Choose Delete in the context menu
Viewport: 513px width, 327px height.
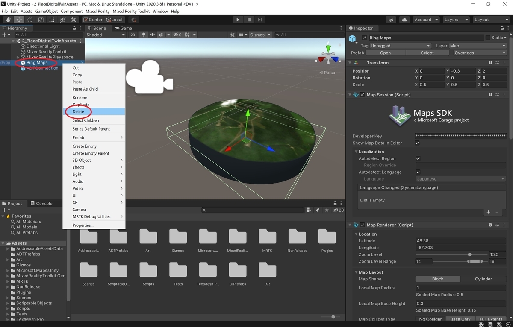pos(94,112)
